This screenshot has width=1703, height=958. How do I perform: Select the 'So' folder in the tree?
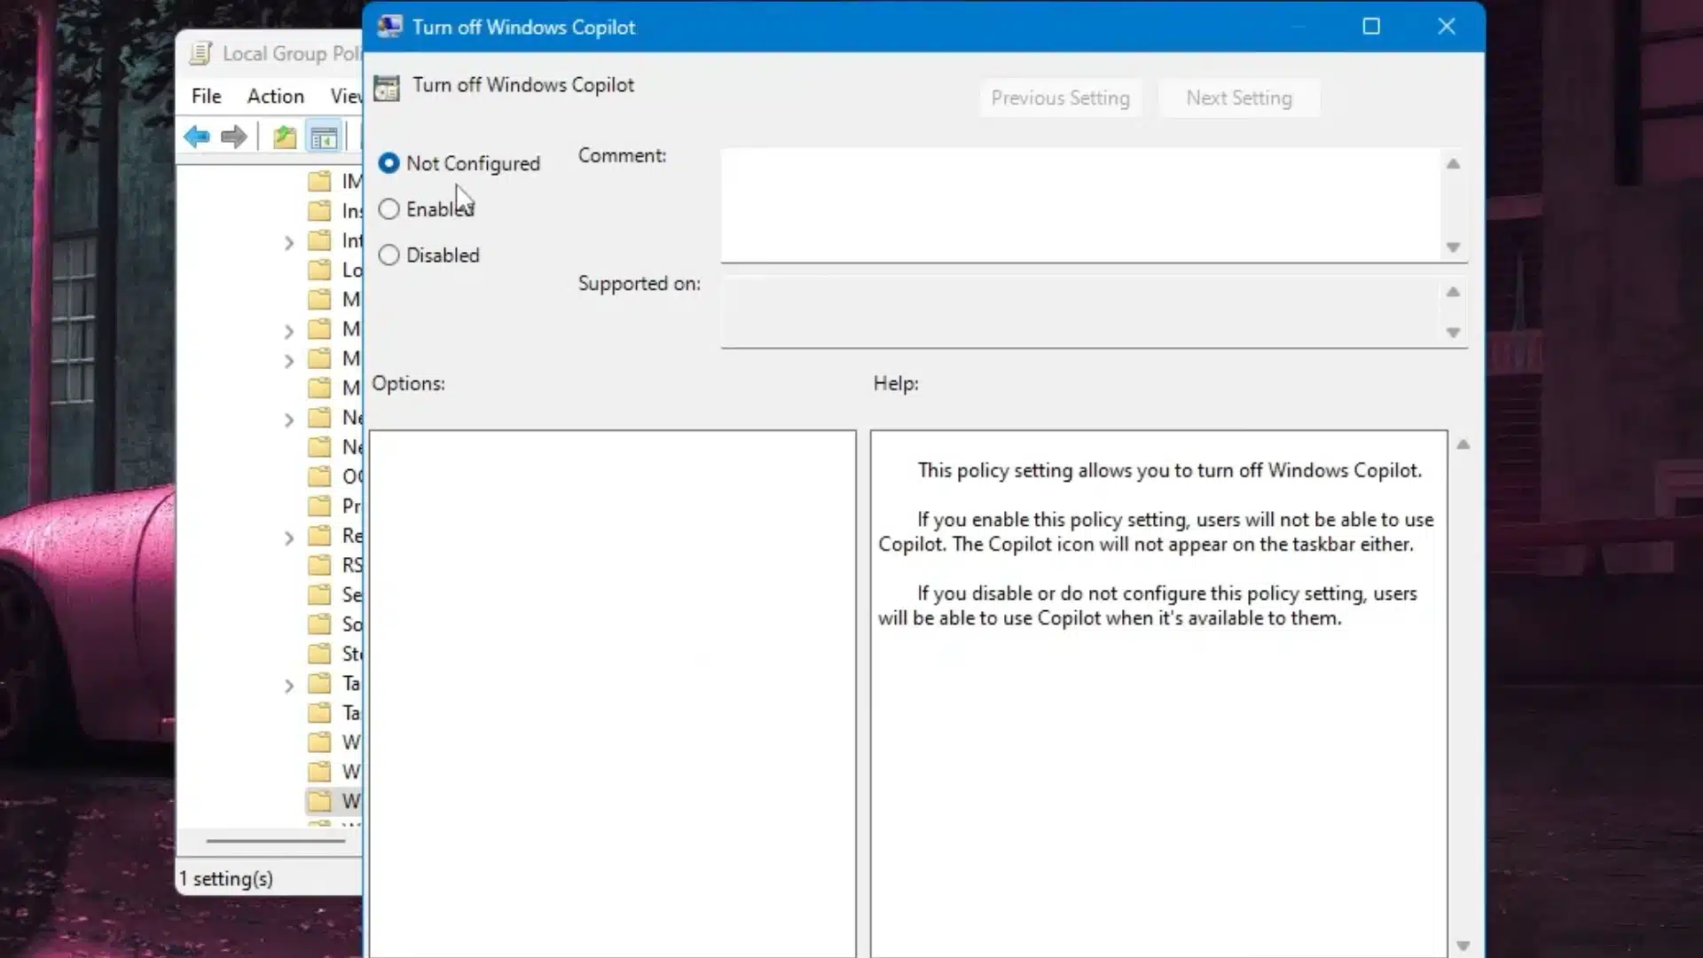click(x=335, y=624)
